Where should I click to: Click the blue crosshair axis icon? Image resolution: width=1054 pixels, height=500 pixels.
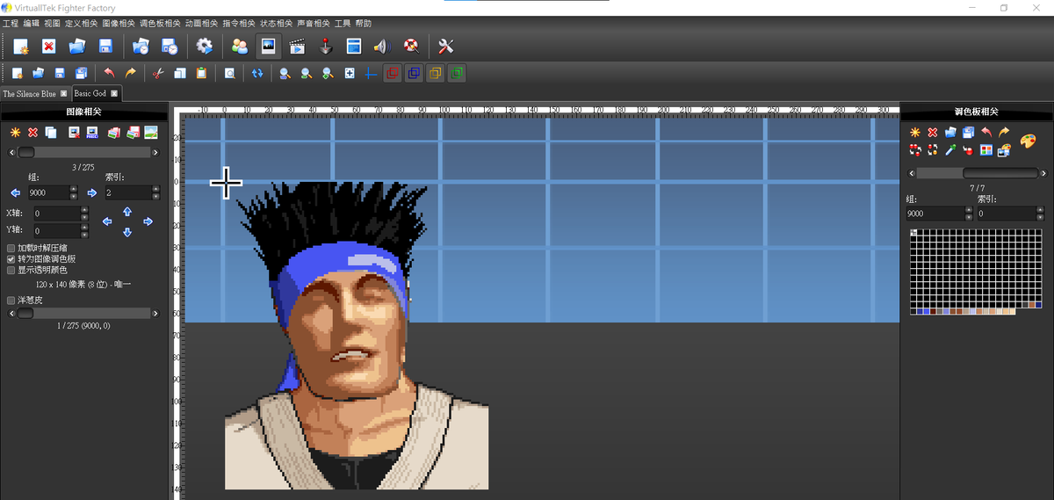[x=371, y=74]
